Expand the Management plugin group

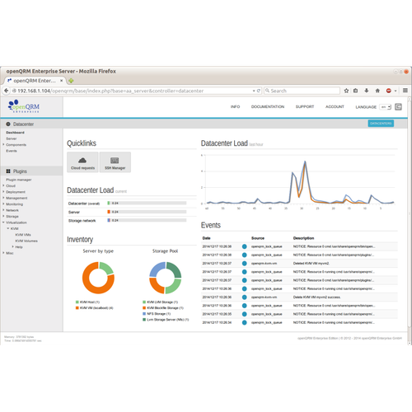[x=3, y=198]
